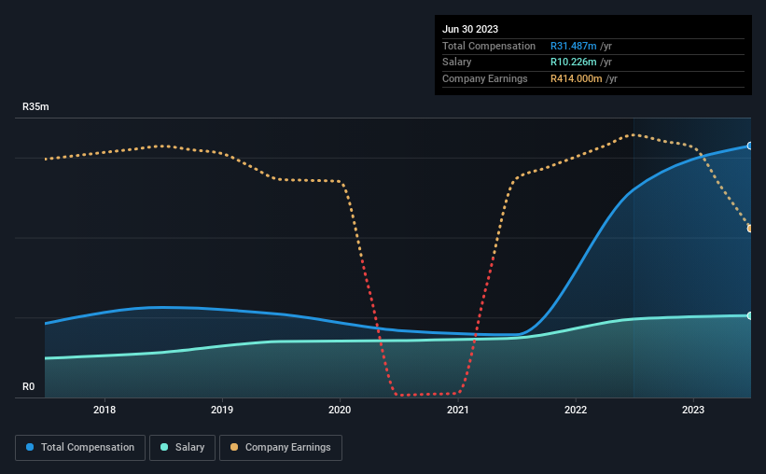Click the 2018 axis label
This screenshot has height=474, width=766.
pyautogui.click(x=104, y=410)
